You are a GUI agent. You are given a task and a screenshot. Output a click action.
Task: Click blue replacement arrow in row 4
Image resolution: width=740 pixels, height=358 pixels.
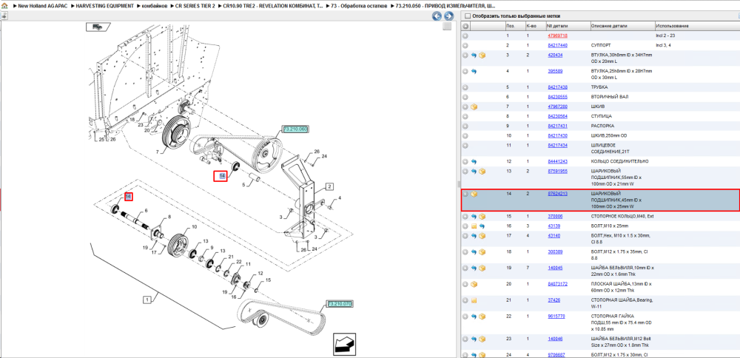tap(474, 71)
